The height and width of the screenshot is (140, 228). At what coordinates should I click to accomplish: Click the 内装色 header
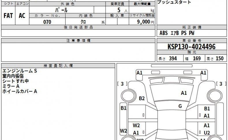85,16
